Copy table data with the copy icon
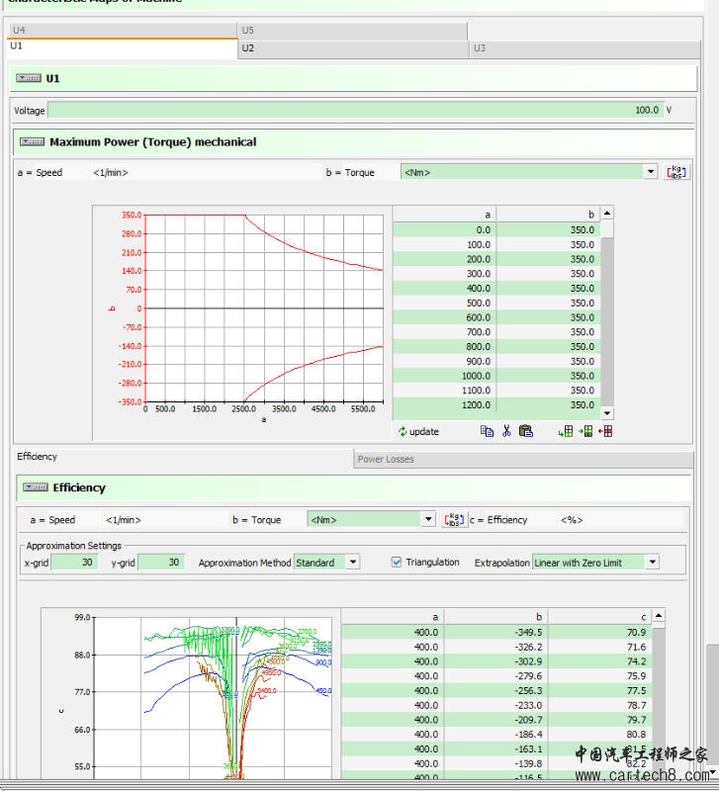Image resolution: width=719 pixels, height=791 pixels. click(487, 431)
